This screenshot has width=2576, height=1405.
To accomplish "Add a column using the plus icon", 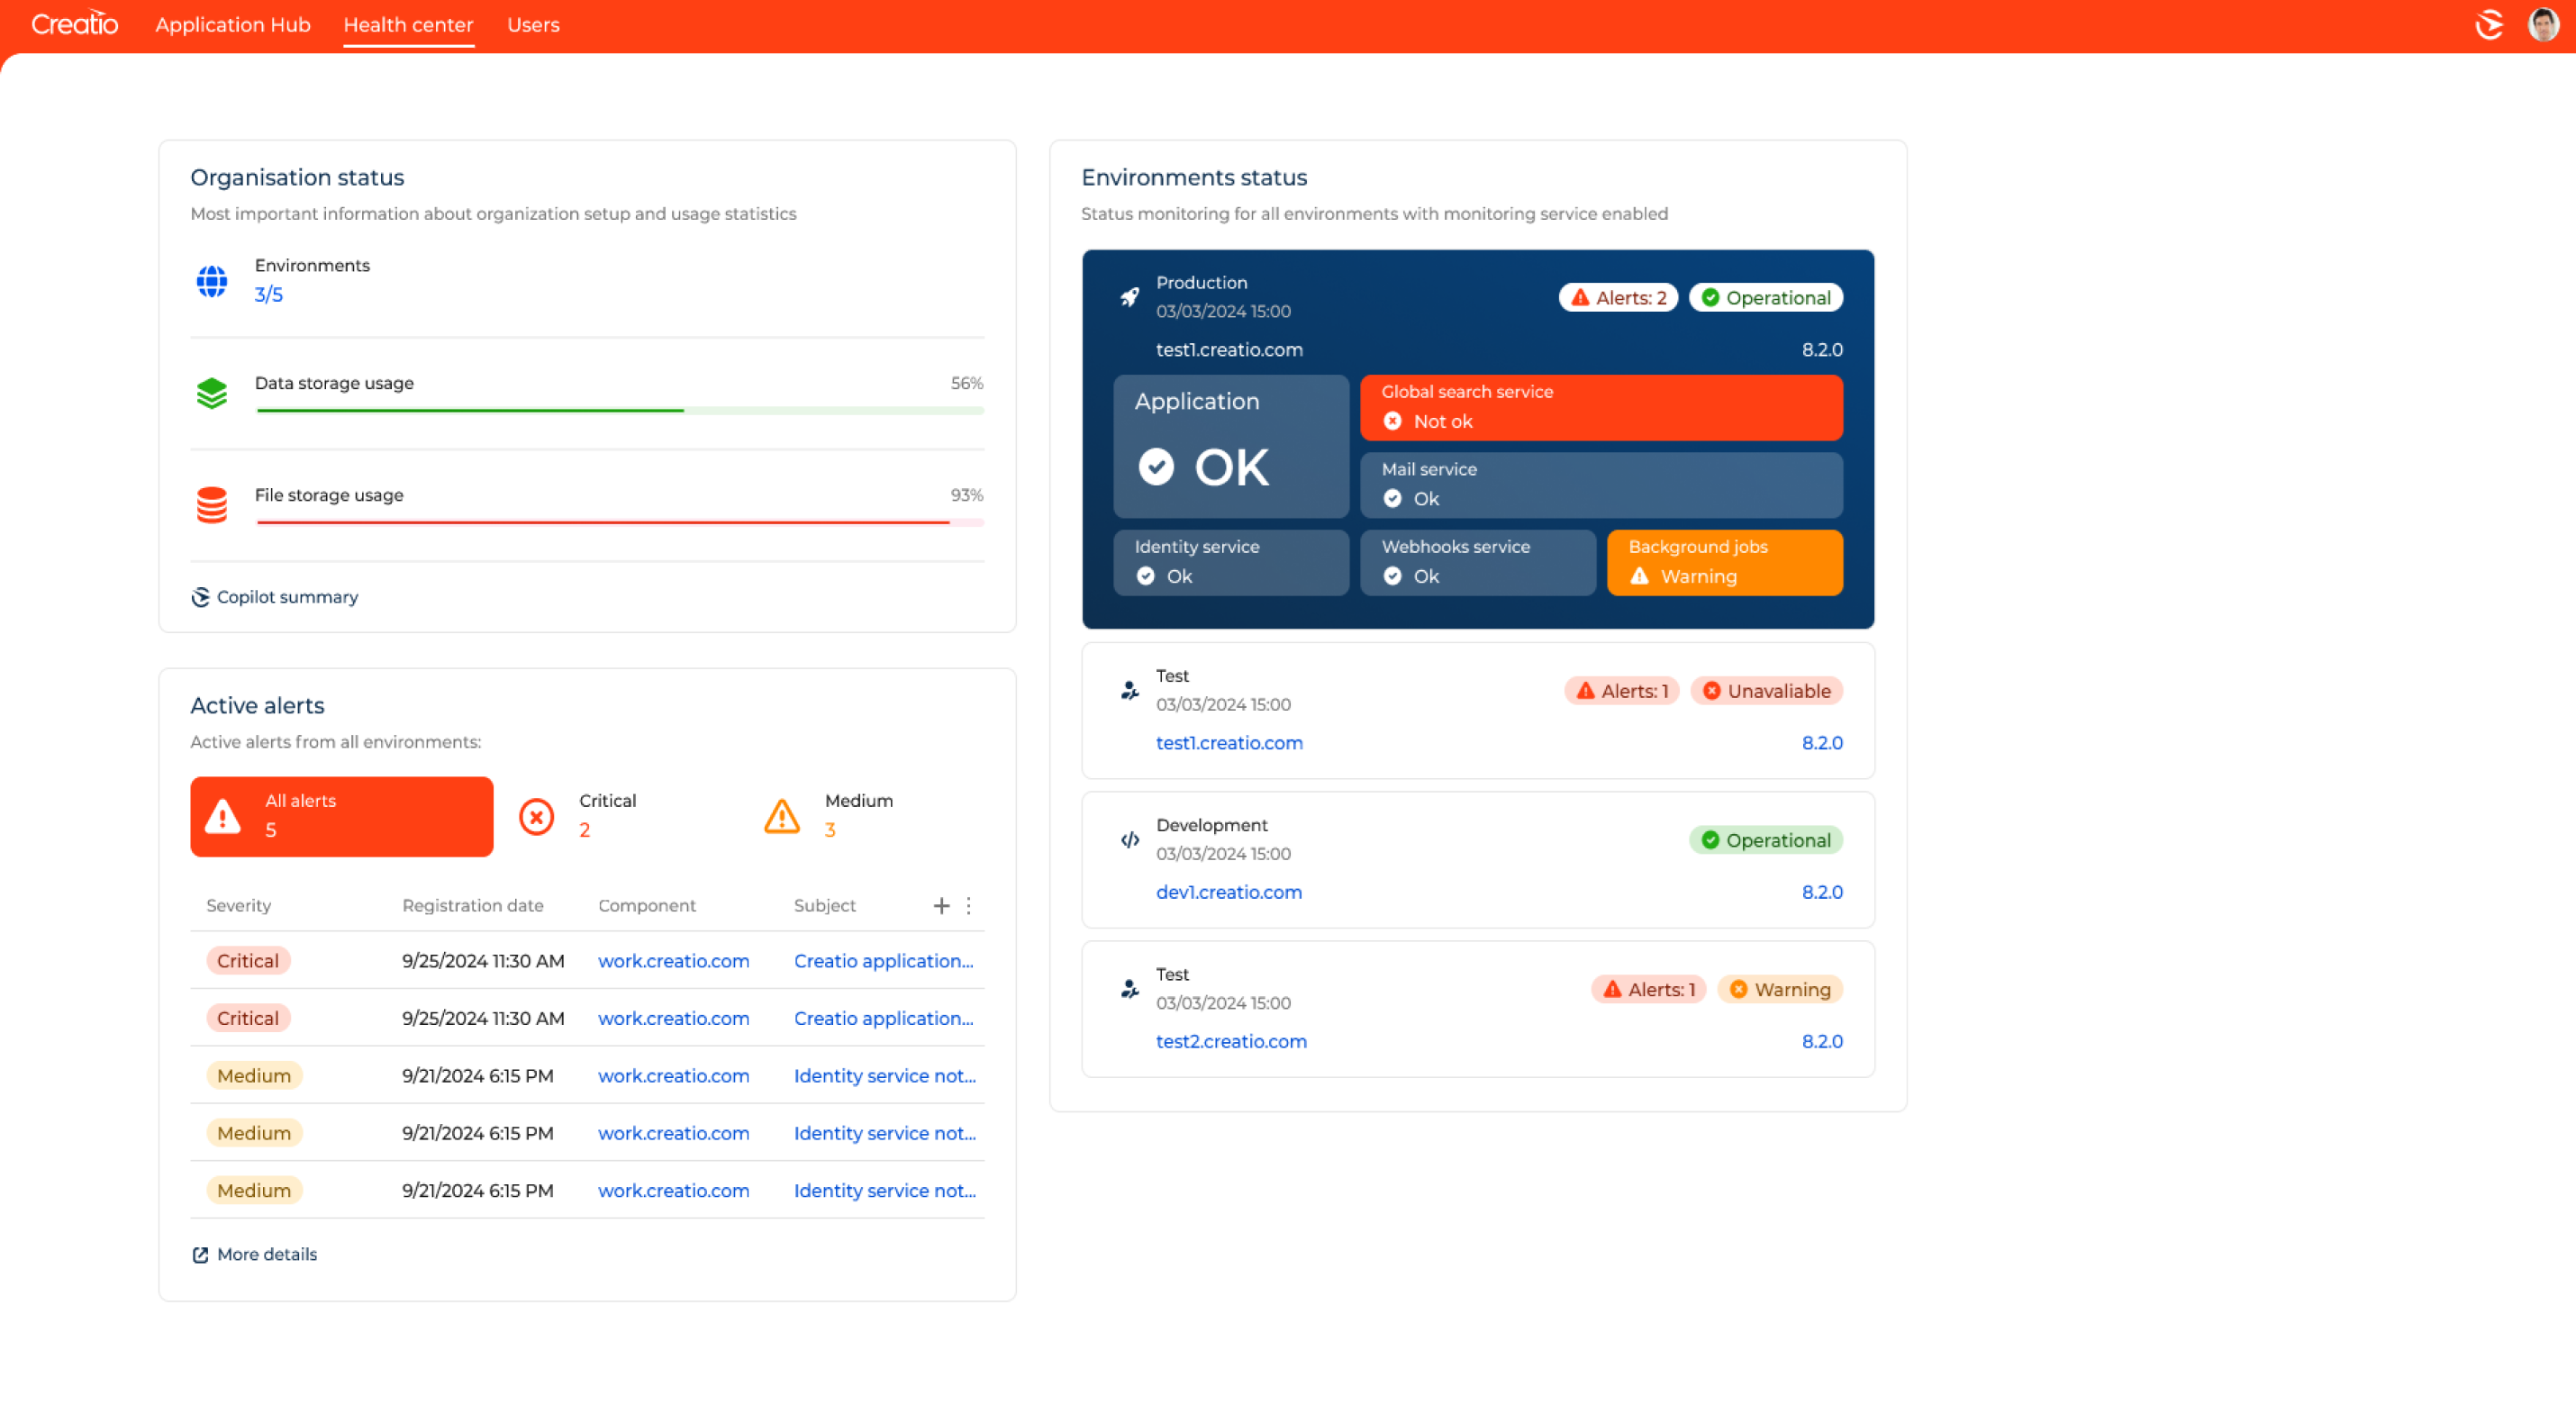I will [x=940, y=905].
